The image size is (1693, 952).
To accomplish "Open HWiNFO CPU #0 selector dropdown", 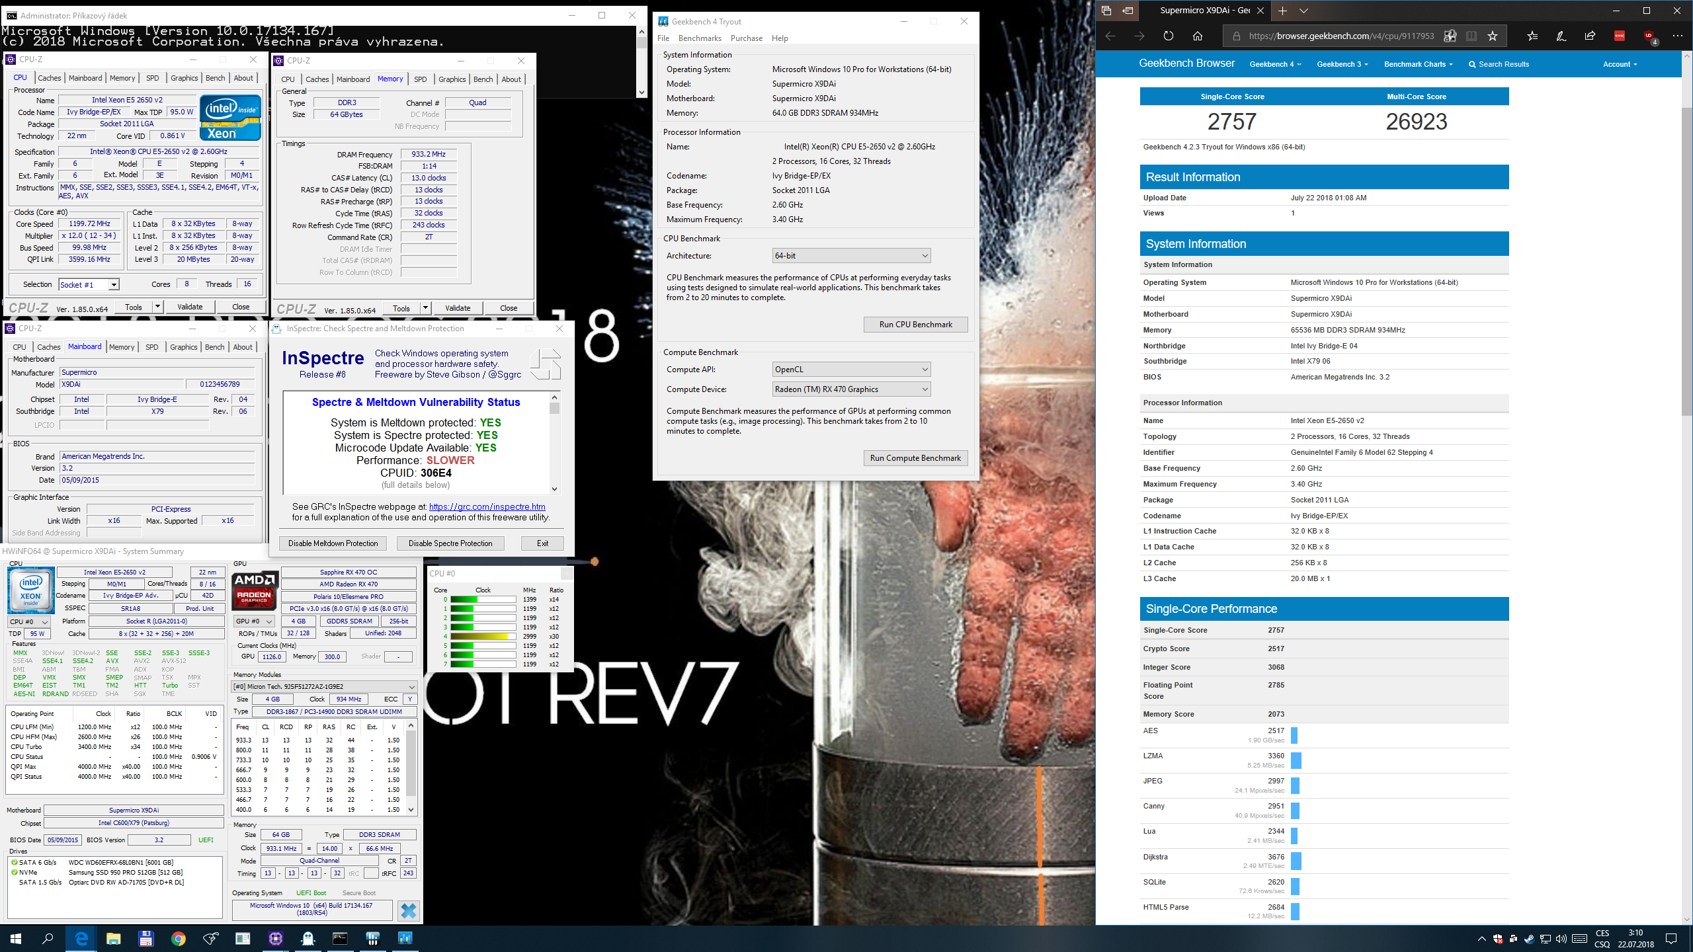I will click(29, 621).
